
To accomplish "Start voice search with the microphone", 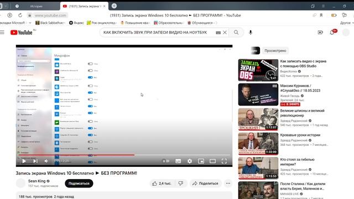I will [251, 33].
